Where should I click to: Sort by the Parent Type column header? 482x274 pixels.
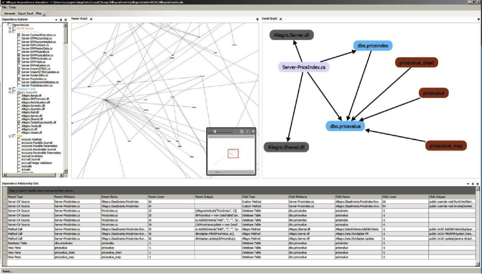[30, 197]
